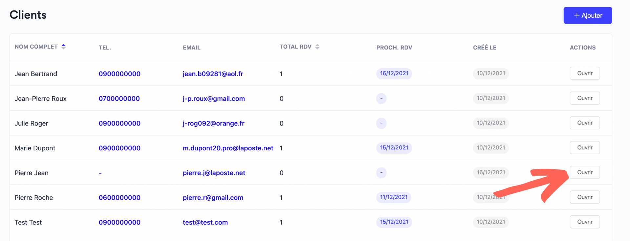Click Julie Roger's empty appointment dash badge
This screenshot has height=241, width=630.
tap(381, 123)
